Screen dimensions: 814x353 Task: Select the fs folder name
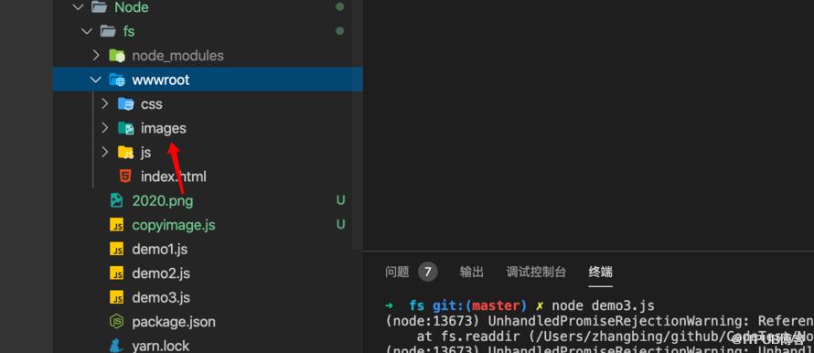tap(129, 32)
